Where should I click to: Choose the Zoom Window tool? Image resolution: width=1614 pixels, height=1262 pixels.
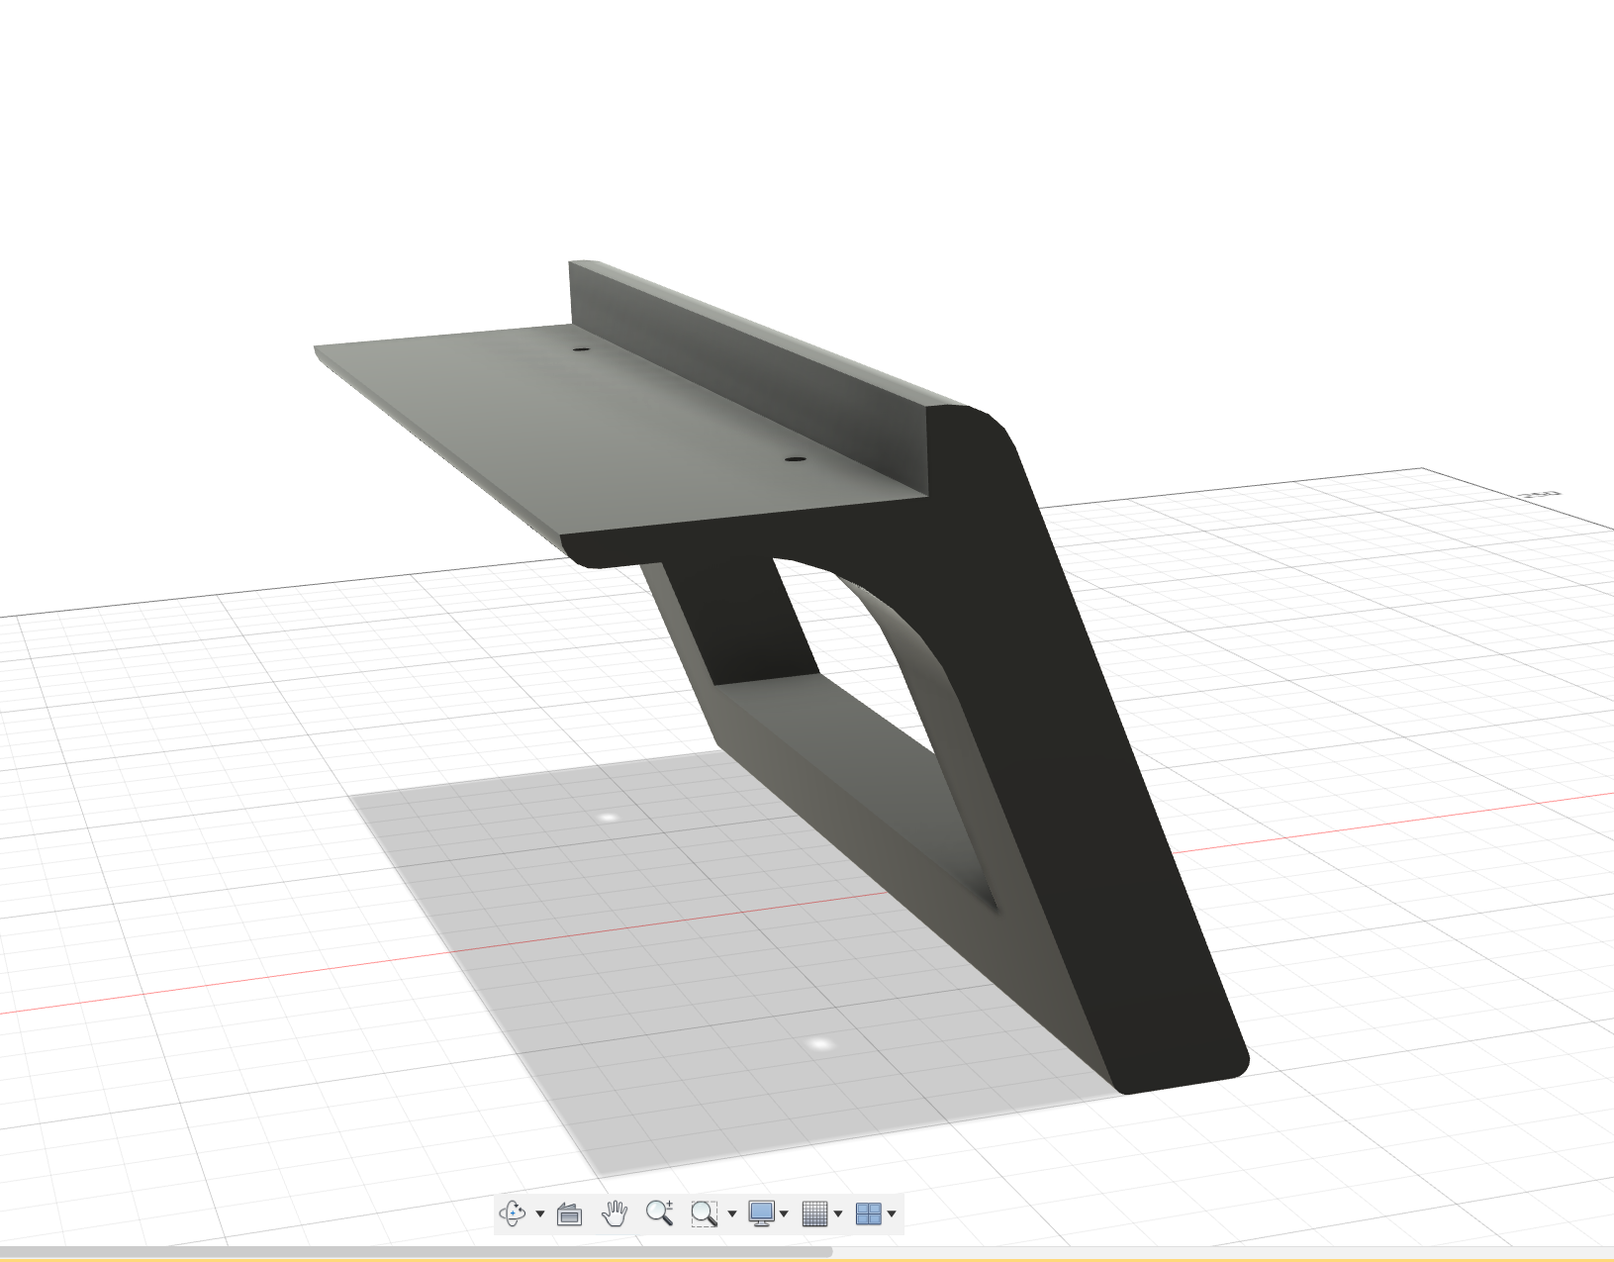[x=704, y=1213]
